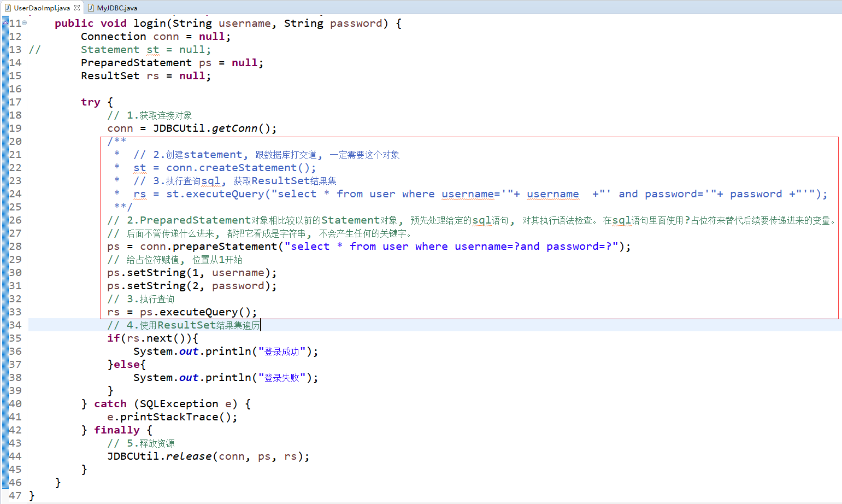Click the 'ResultSet rs = null;' declaration
The width and height of the screenshot is (842, 504).
click(146, 76)
